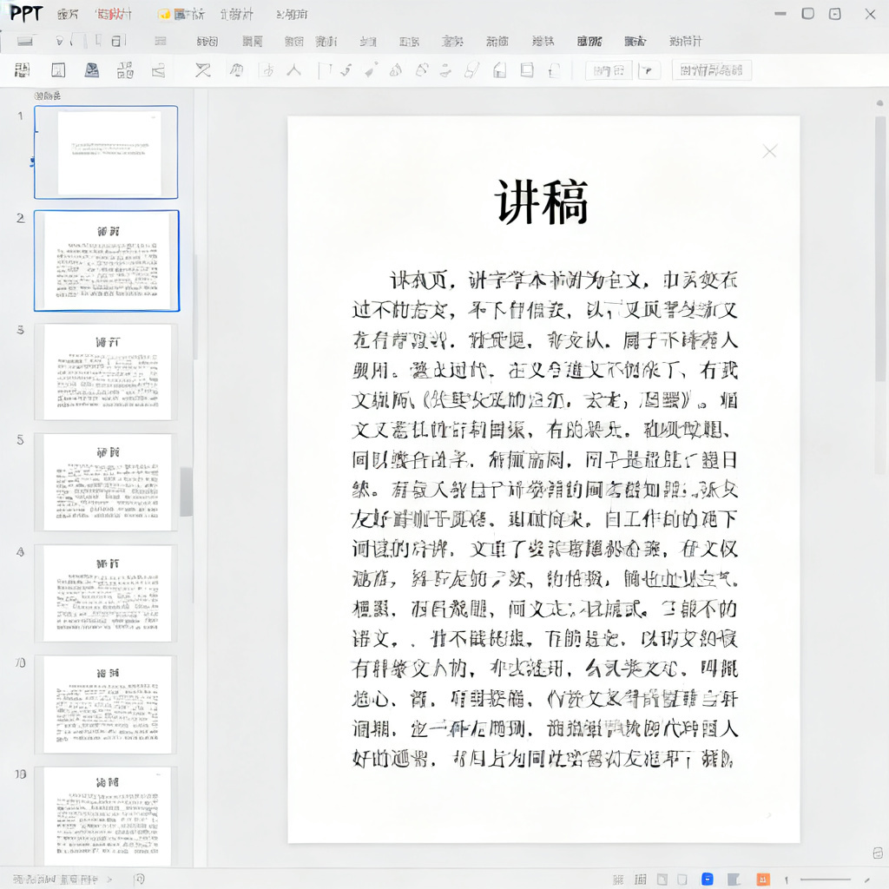Click the small boxed button with the arrow
This screenshot has height=889, width=889.
pyautogui.click(x=649, y=70)
